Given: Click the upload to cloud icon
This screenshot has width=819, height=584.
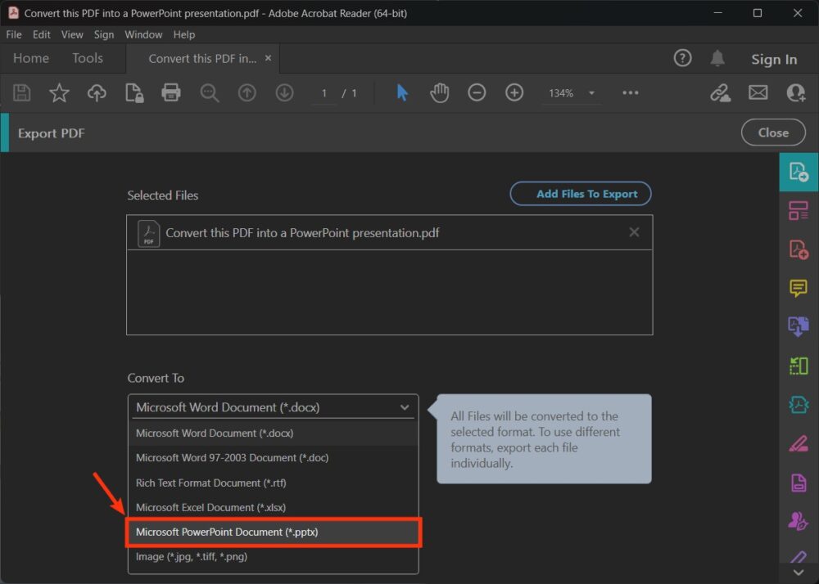Looking at the screenshot, I should pyautogui.click(x=97, y=93).
